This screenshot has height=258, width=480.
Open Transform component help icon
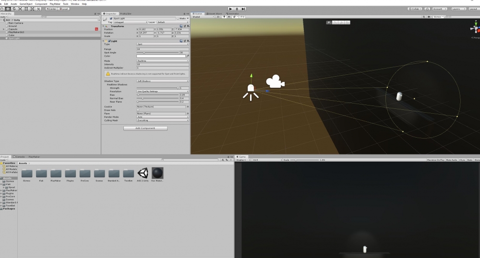pos(181,26)
